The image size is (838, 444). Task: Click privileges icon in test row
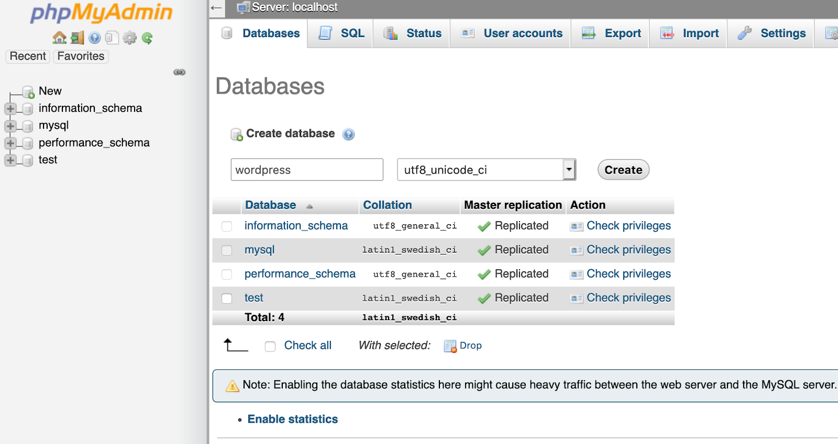[x=577, y=299]
